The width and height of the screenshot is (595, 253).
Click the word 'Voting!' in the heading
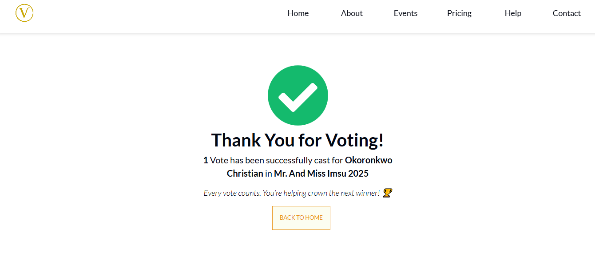[x=355, y=140]
